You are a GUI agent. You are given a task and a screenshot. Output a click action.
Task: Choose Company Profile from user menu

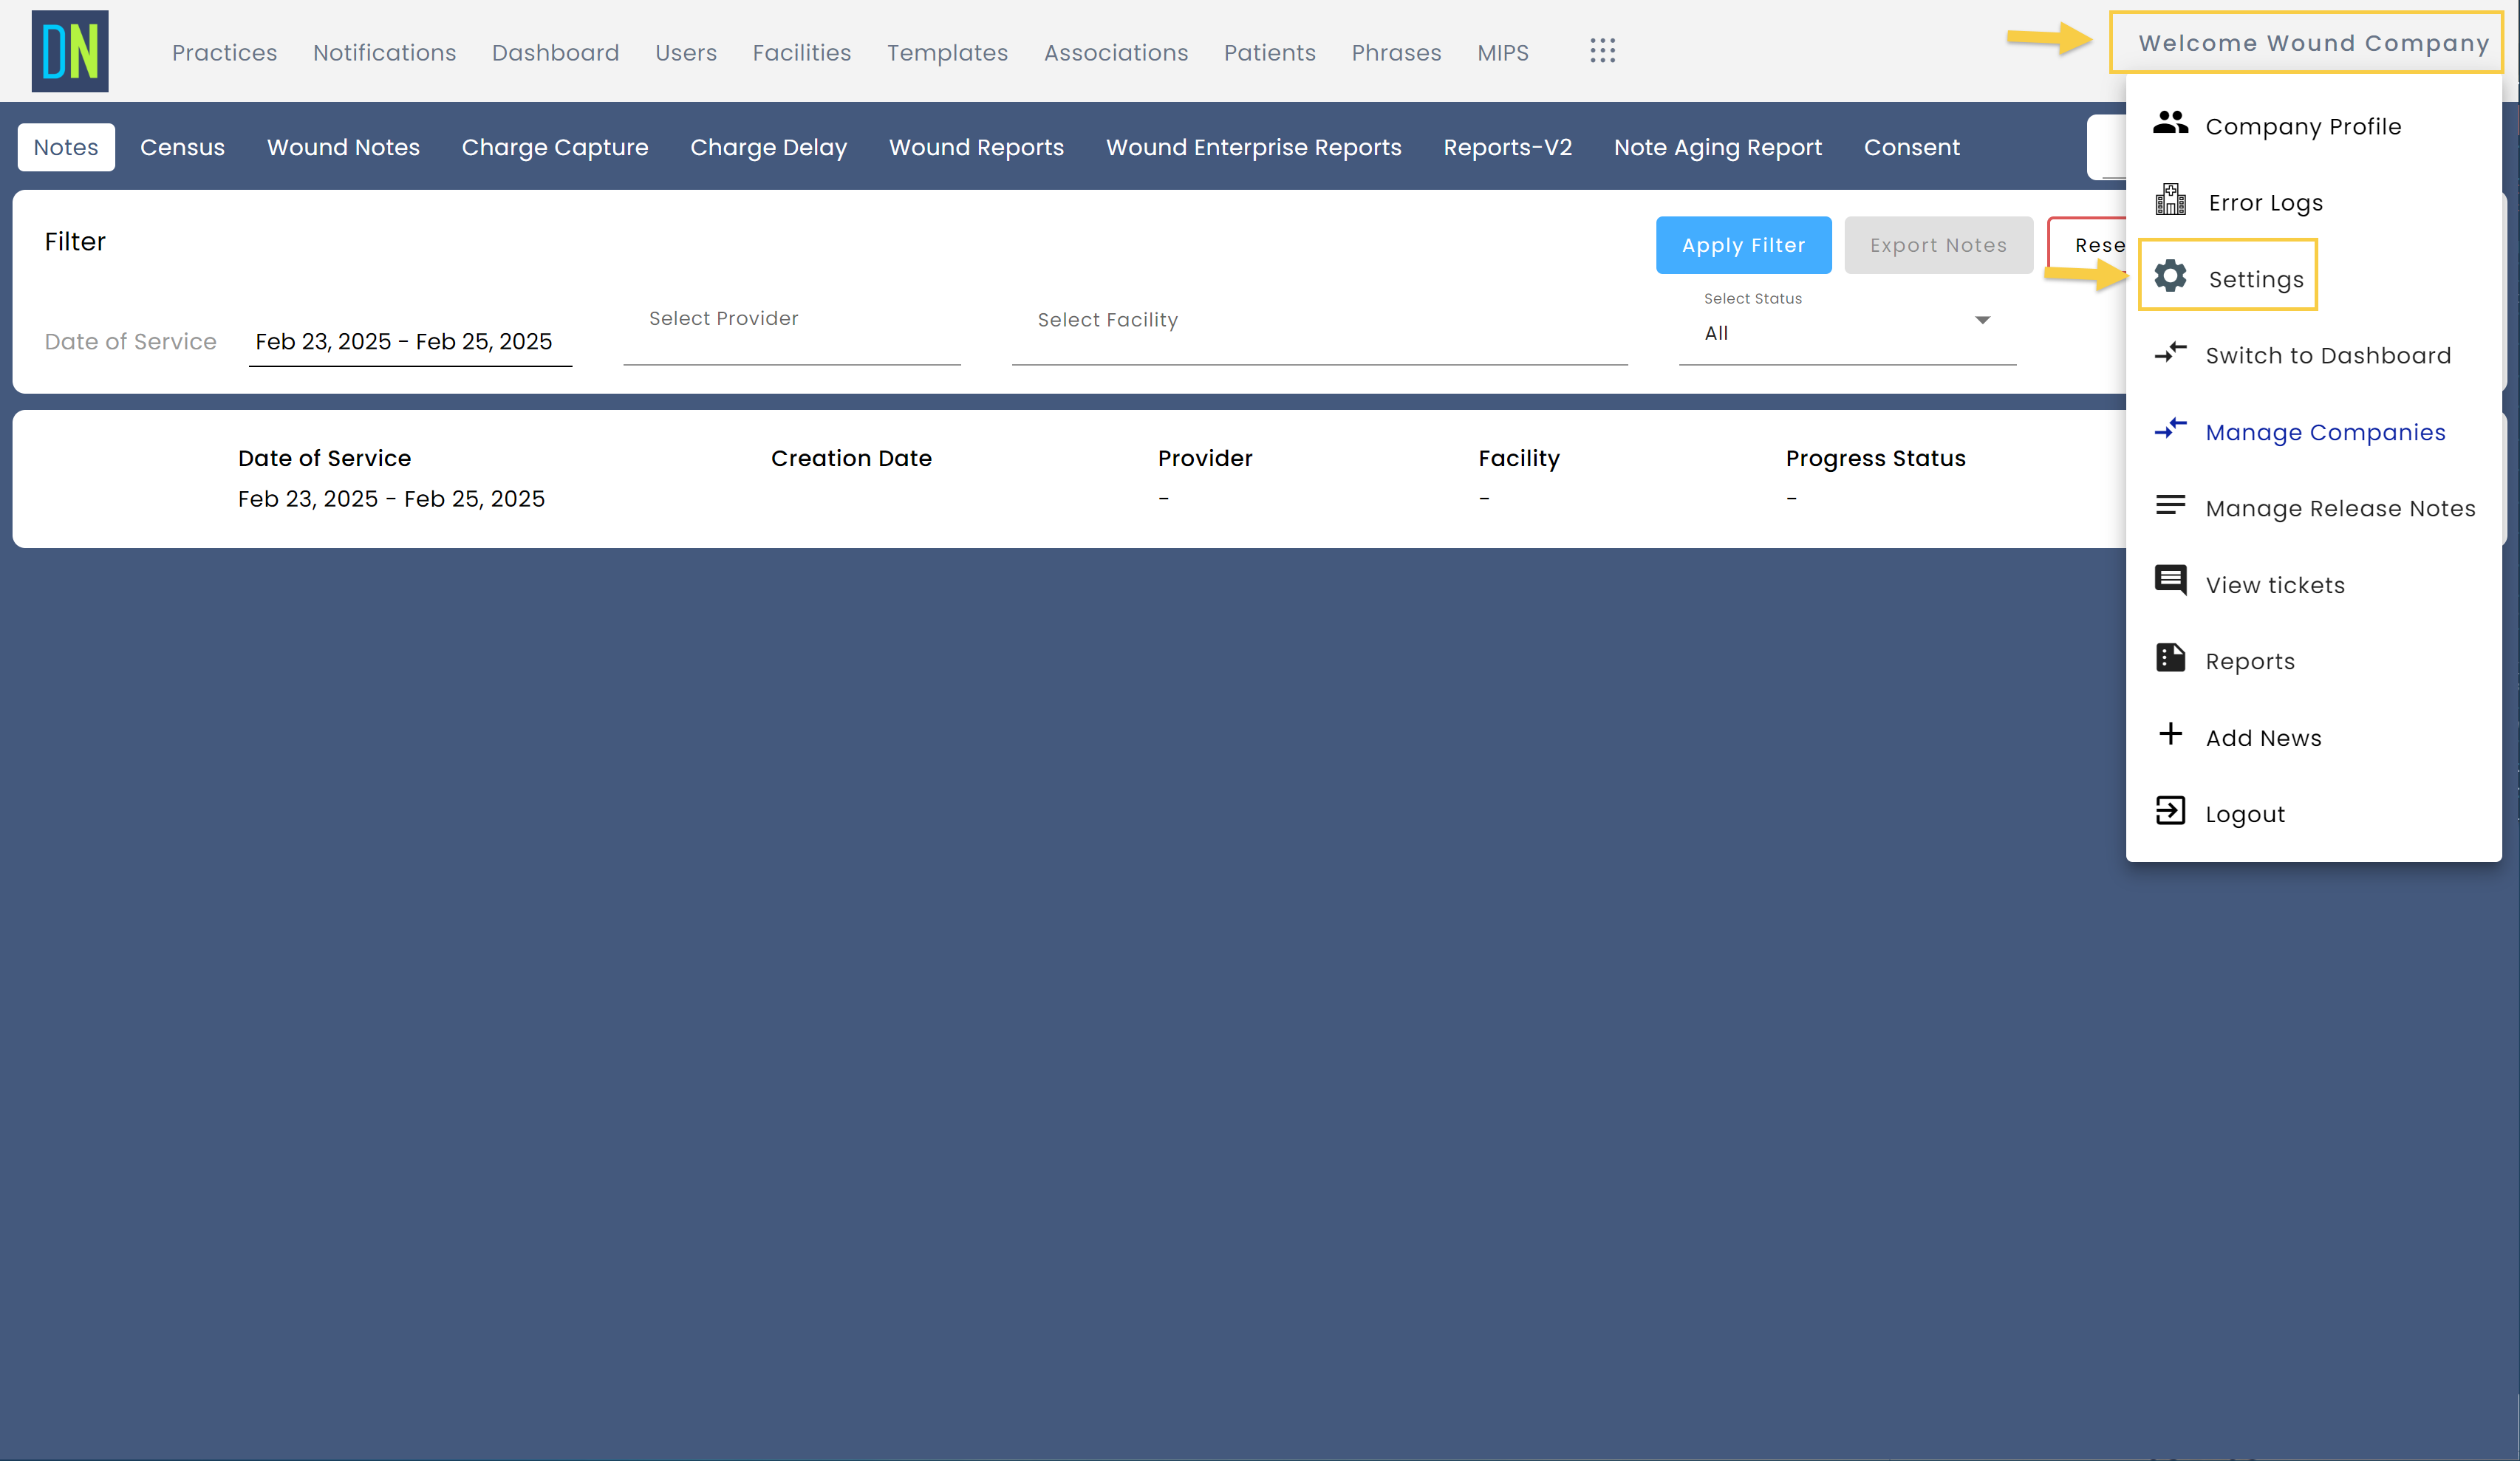[2313, 126]
